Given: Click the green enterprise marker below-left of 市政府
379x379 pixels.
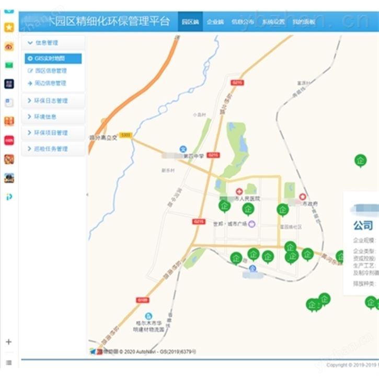Looking at the screenshot, I should coord(283,210).
